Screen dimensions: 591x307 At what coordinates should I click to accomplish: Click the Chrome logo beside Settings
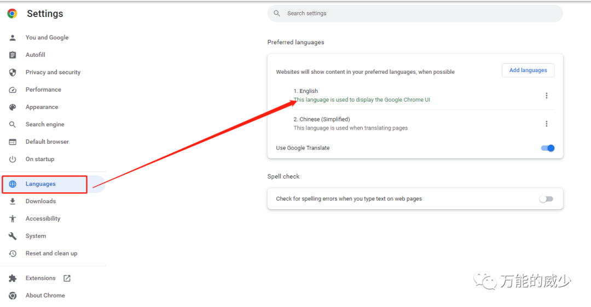click(12, 14)
